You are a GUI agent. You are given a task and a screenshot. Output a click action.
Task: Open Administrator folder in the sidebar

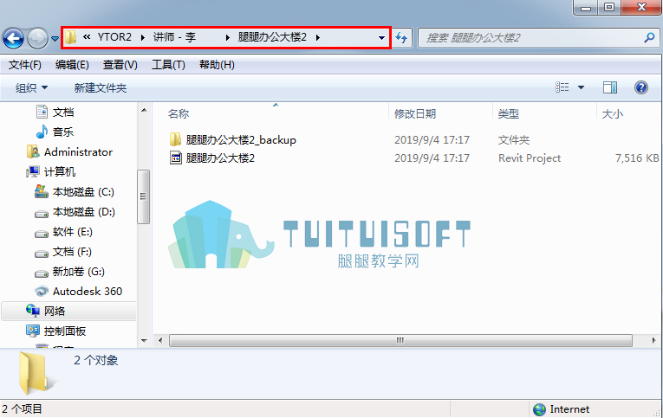point(78,151)
